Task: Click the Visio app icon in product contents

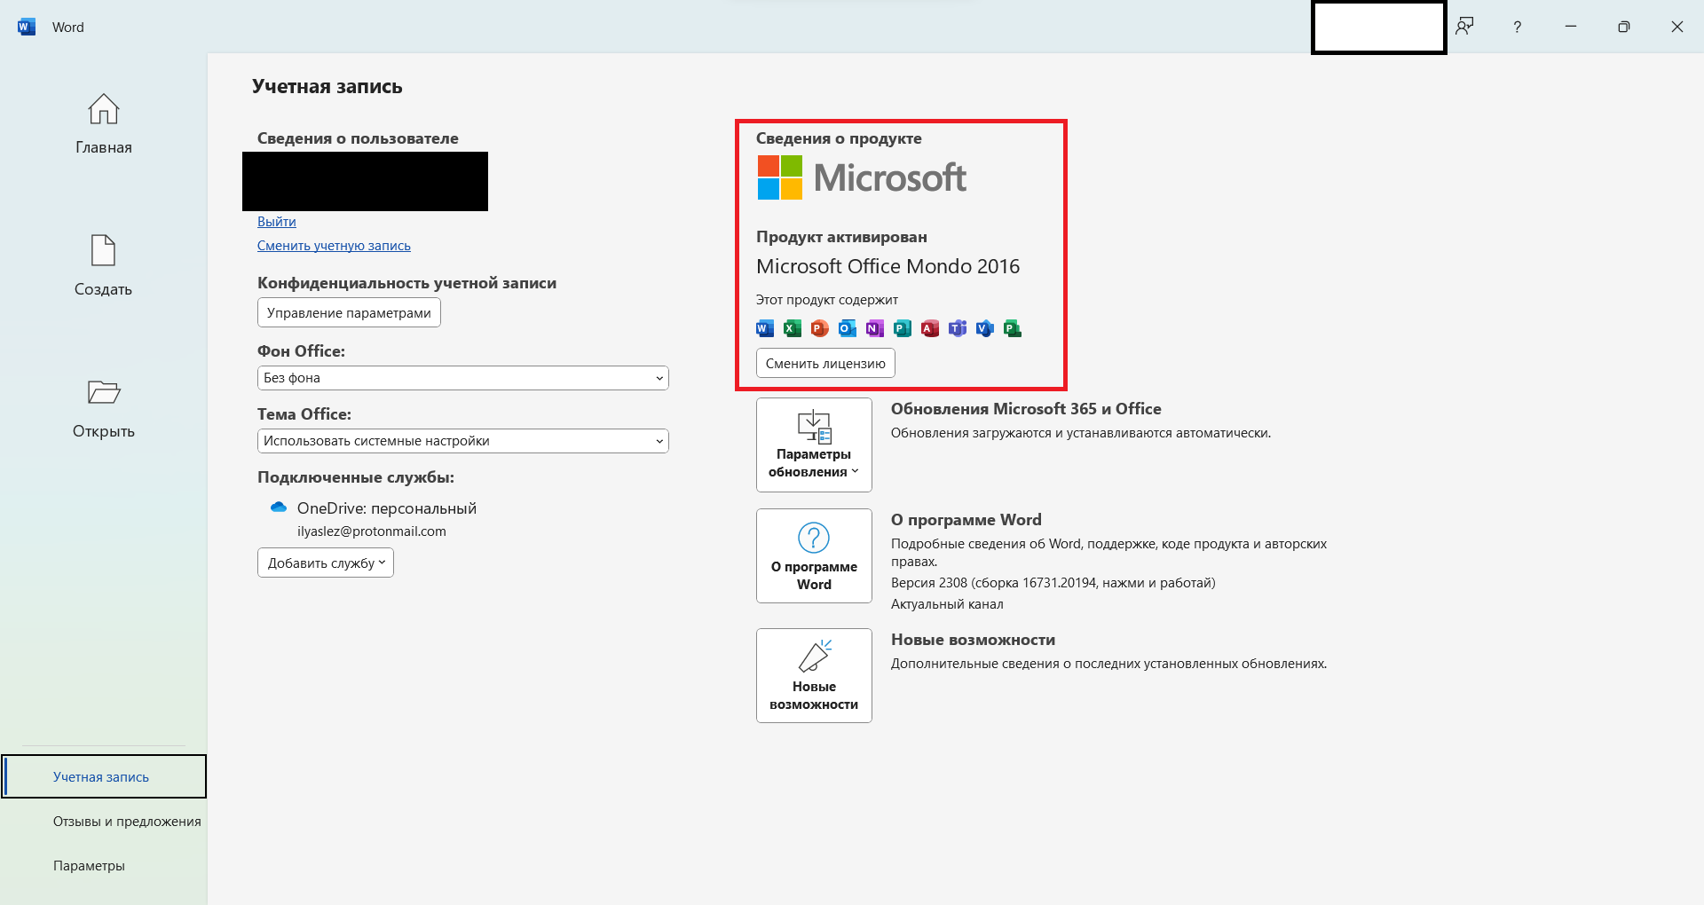Action: point(985,328)
